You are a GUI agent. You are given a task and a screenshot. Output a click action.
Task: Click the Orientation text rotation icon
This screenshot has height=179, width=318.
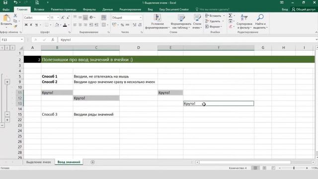point(91,17)
